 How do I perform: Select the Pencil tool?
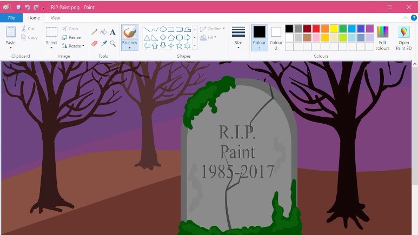95,32
